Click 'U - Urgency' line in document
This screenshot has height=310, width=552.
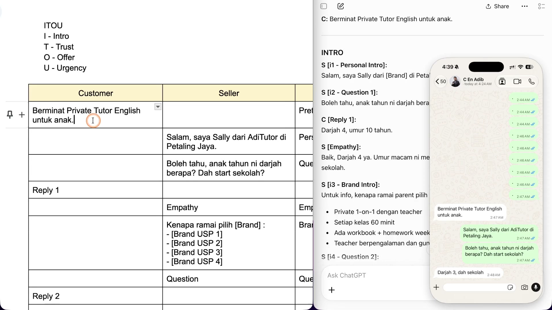(x=65, y=68)
